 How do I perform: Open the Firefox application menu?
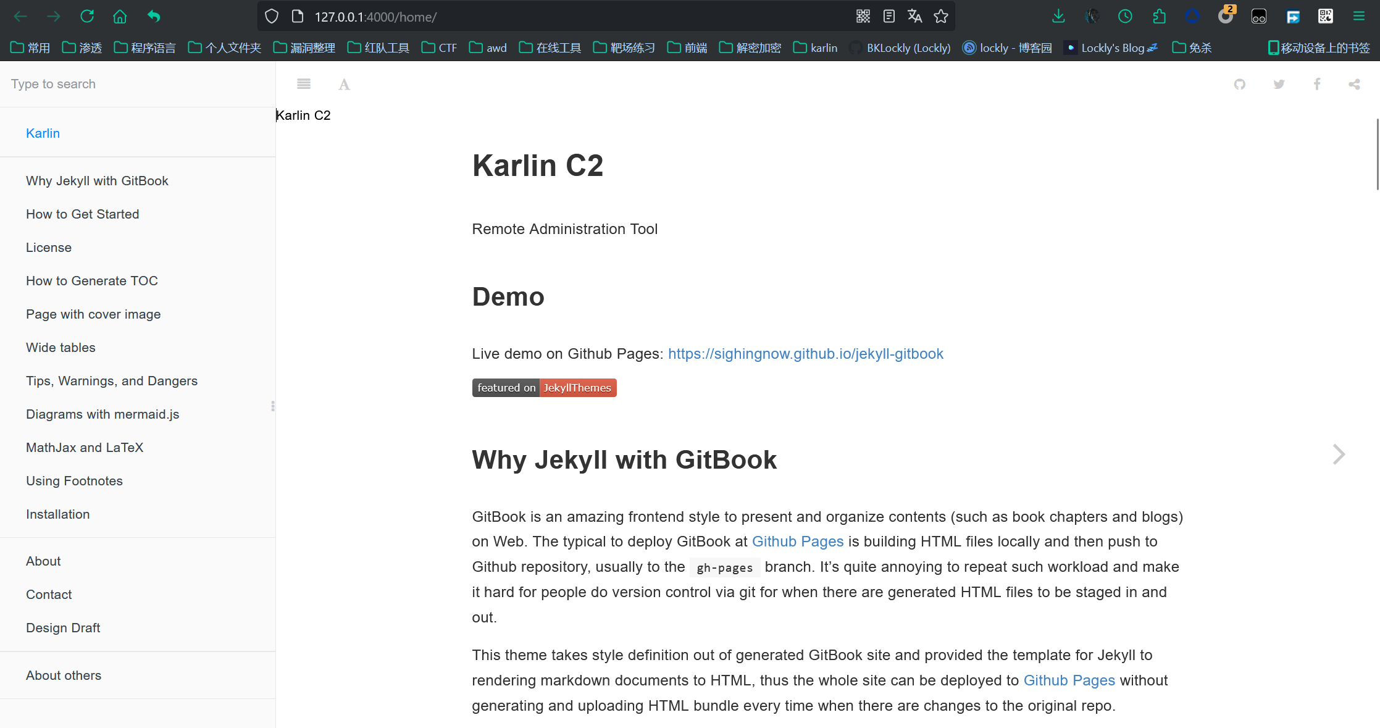pos(1358,17)
